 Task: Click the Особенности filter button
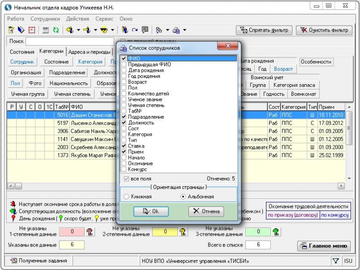tap(316, 62)
